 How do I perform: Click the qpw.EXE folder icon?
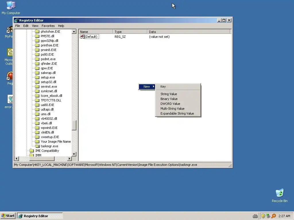click(x=37, y=68)
